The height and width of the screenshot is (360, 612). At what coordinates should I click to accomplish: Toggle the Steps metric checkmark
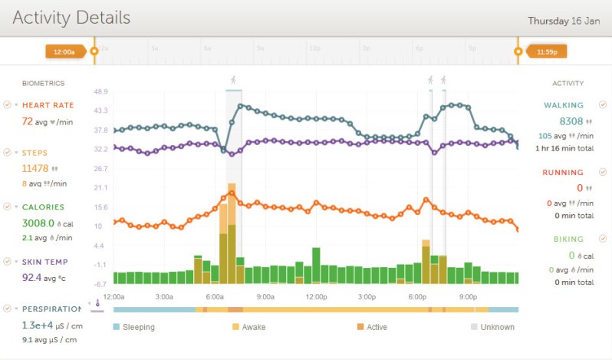click(x=7, y=154)
